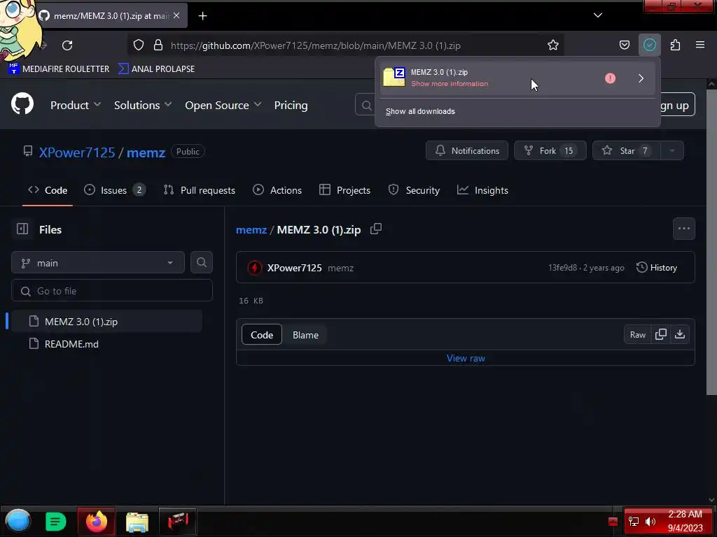Expand the Star lists dropdown arrow
Image resolution: width=717 pixels, height=537 pixels.
(672, 151)
